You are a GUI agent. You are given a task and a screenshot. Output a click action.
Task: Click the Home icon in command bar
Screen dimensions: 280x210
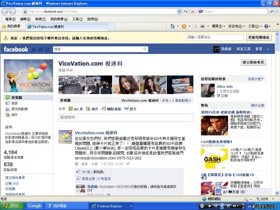(172, 26)
